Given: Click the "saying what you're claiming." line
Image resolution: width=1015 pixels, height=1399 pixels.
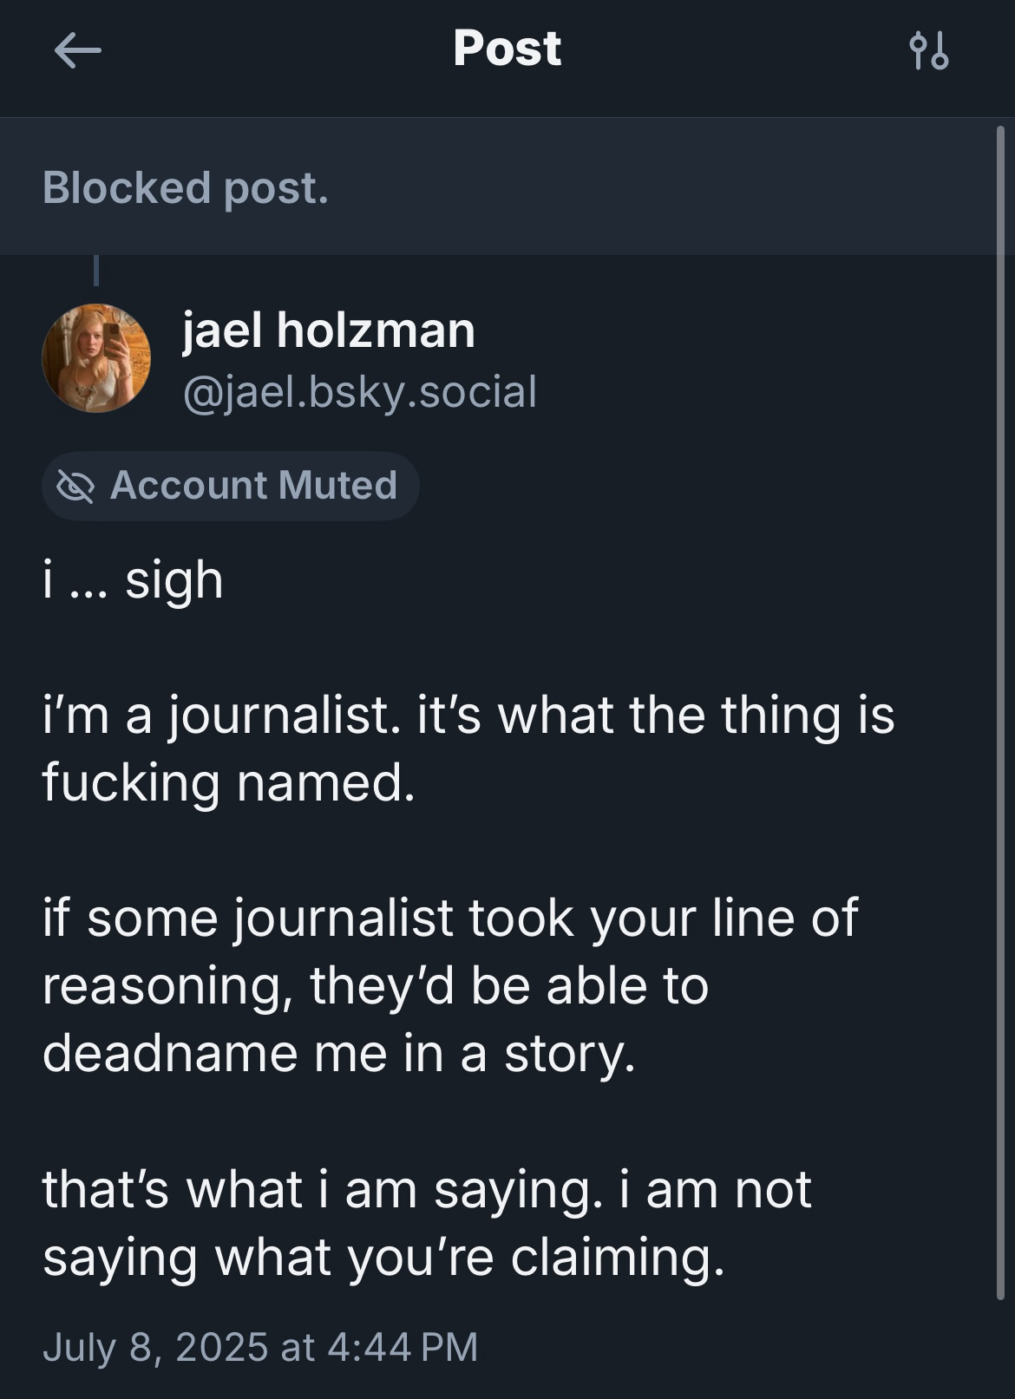Looking at the screenshot, I should (383, 1256).
